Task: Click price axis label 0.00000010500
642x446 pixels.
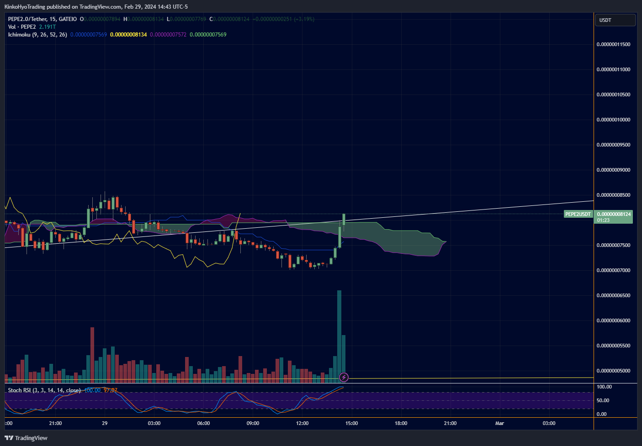Action: (614, 94)
